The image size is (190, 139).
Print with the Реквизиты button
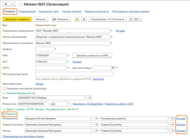point(61,19)
